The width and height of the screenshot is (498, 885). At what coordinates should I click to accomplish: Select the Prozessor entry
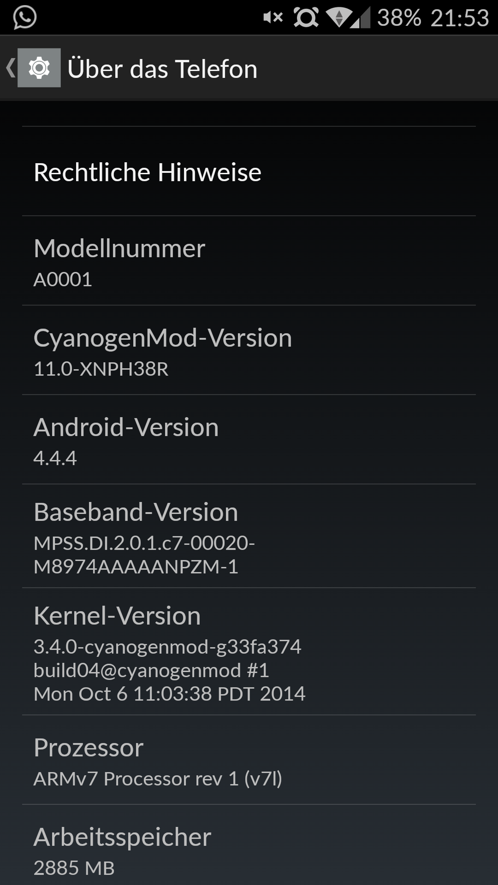(x=249, y=760)
